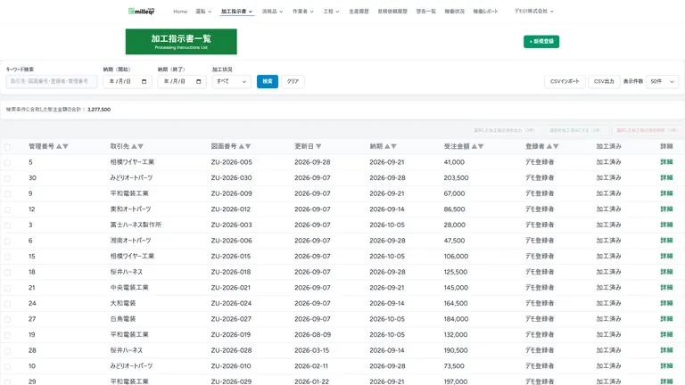Open calendar picker for 納期（終了）

click(x=198, y=82)
